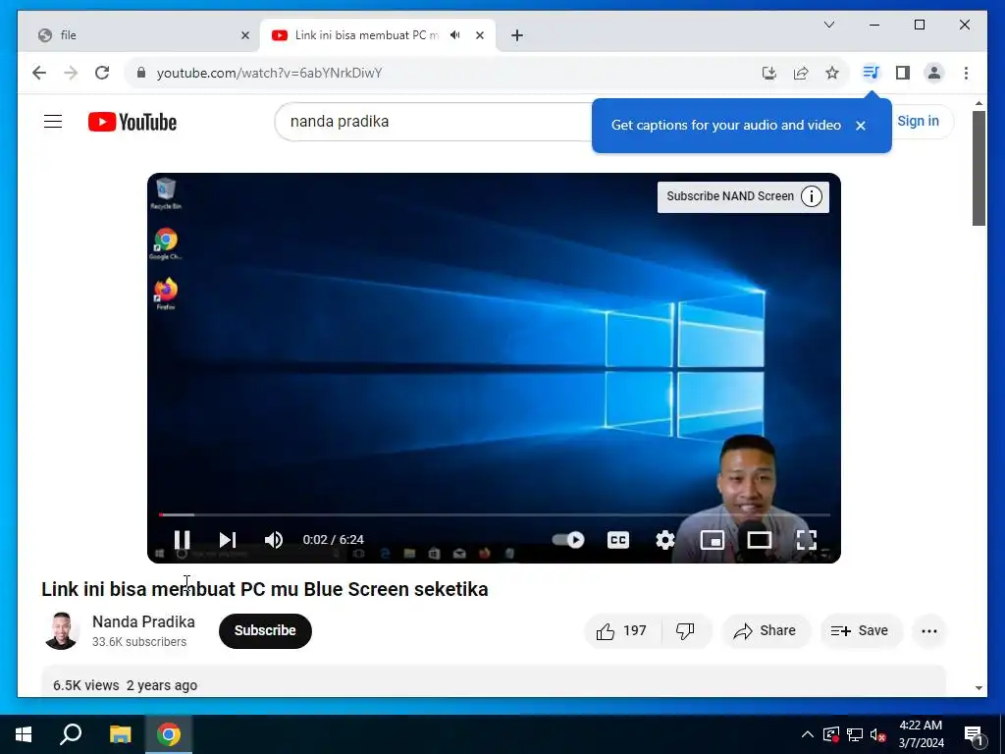The height and width of the screenshot is (754, 1005).
Task: Turn on closed captions (CC)
Action: (618, 540)
